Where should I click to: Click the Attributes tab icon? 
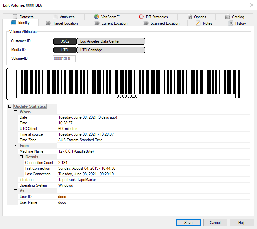(x=55, y=17)
